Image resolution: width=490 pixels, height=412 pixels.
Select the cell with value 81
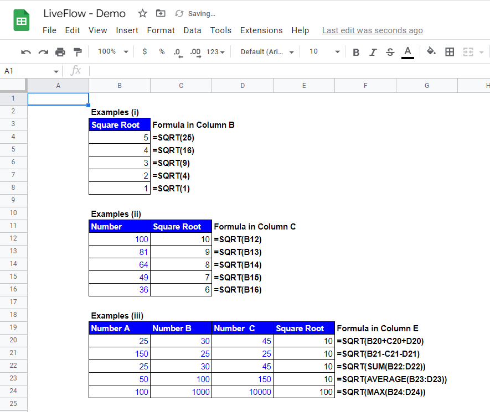120,252
